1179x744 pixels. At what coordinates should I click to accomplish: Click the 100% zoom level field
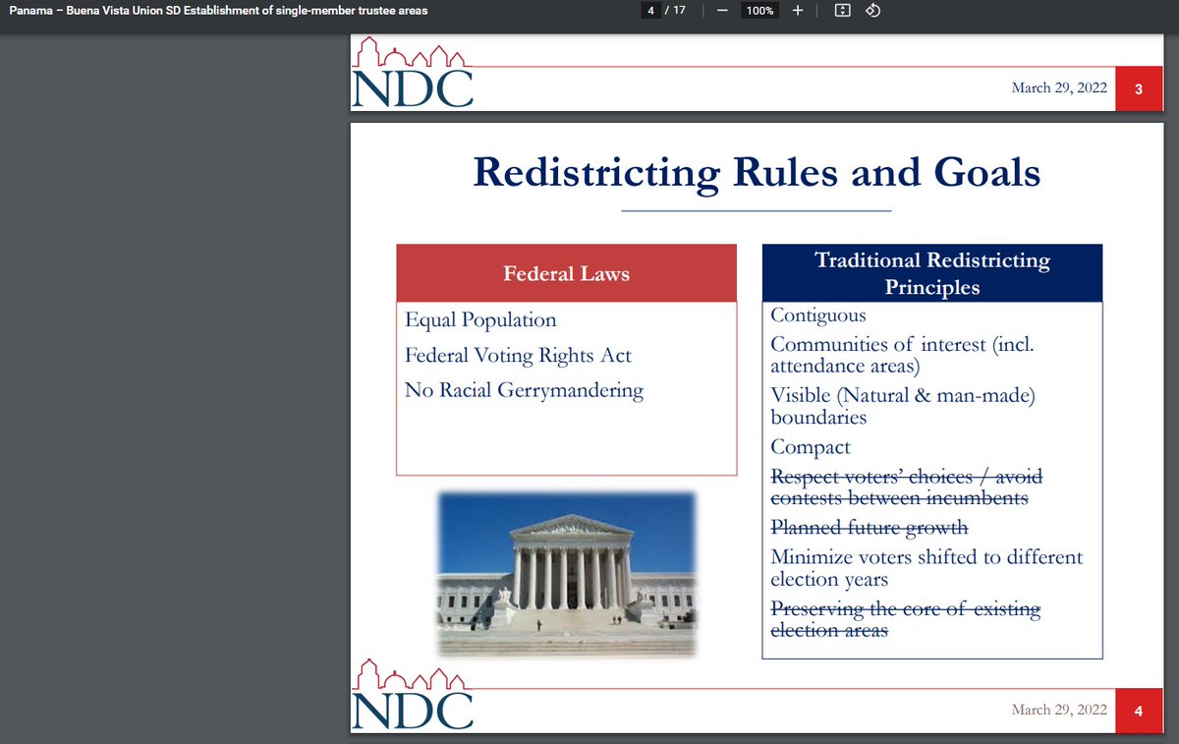(758, 11)
